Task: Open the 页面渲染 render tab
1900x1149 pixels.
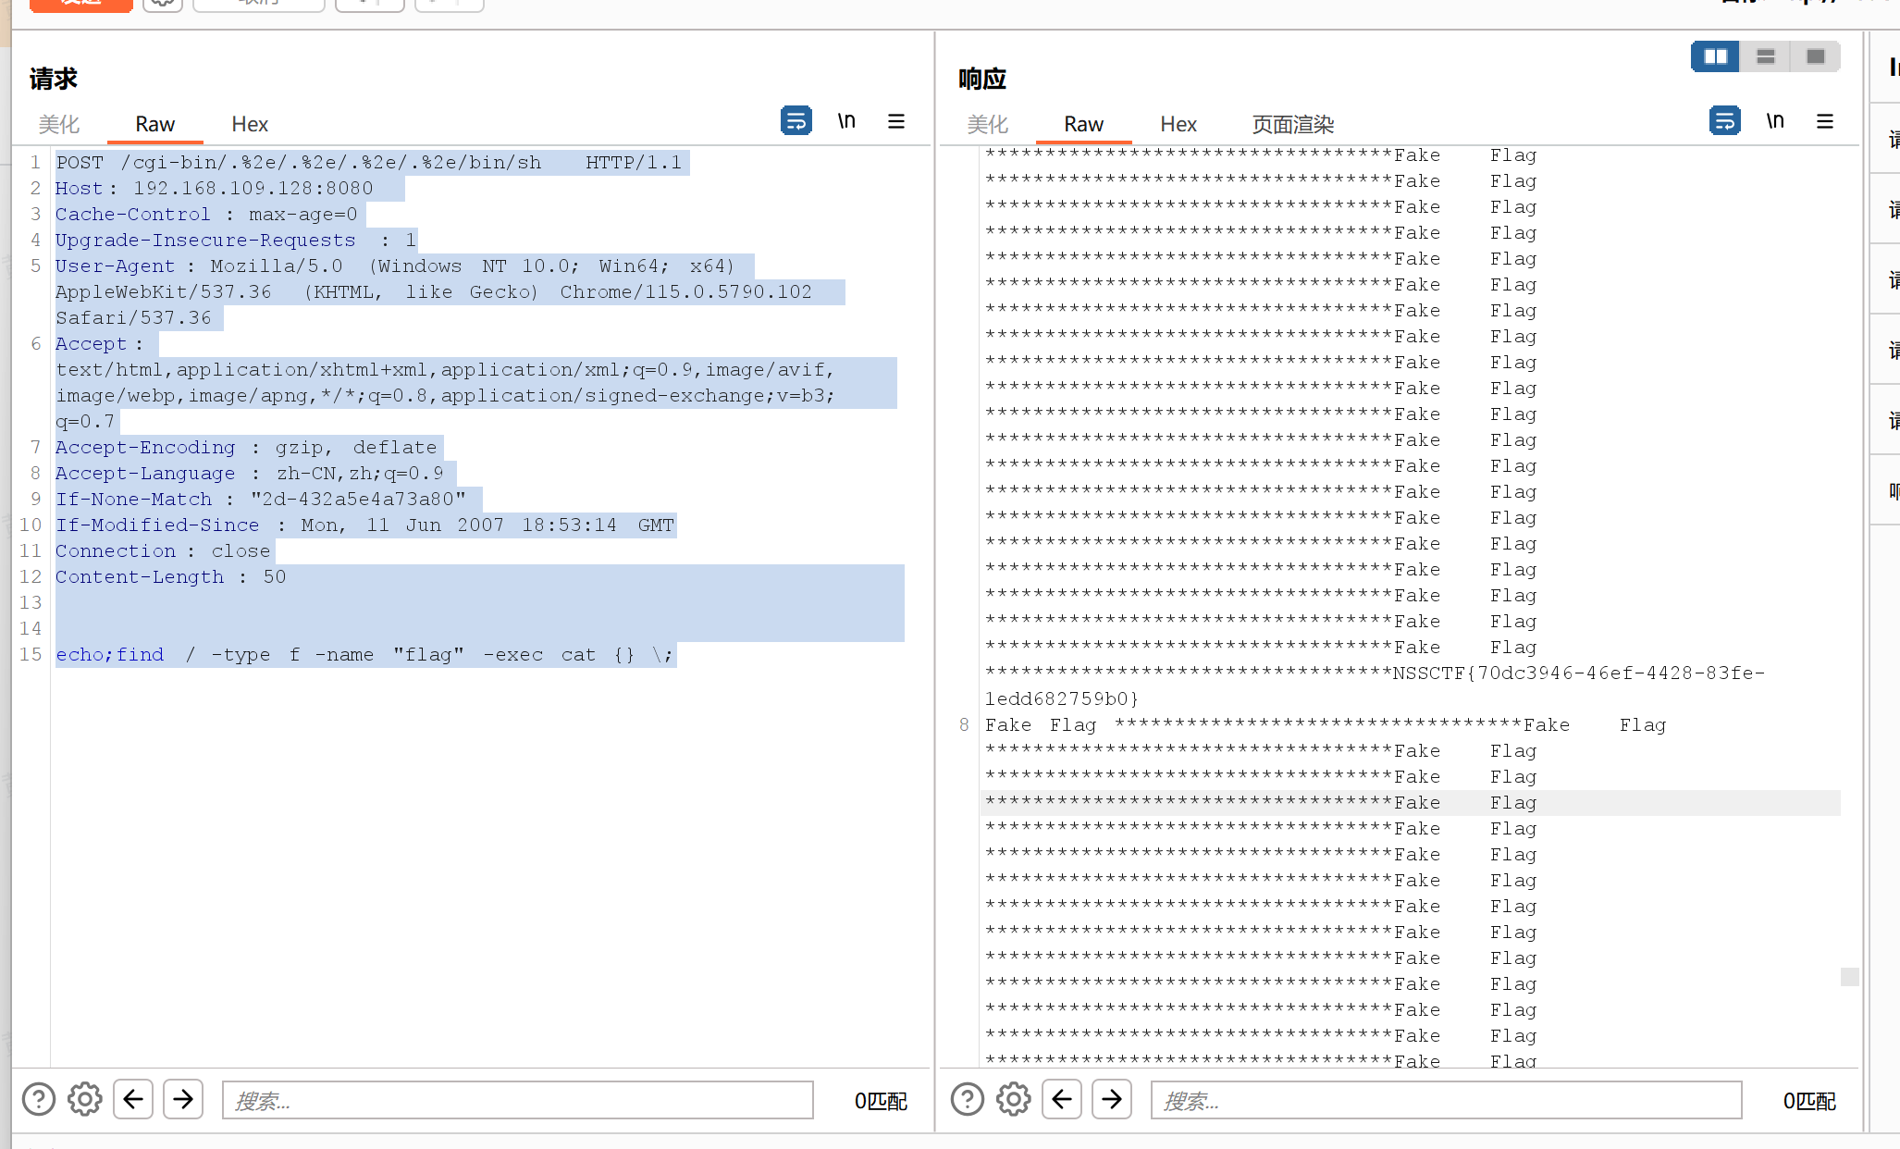Action: pos(1292,124)
